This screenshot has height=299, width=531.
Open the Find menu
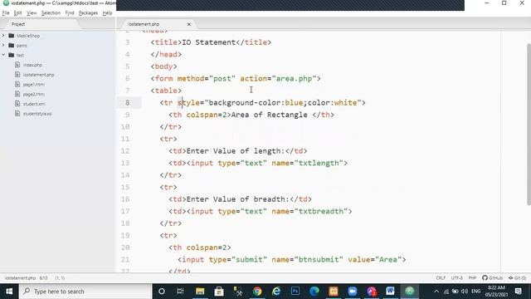pos(70,13)
